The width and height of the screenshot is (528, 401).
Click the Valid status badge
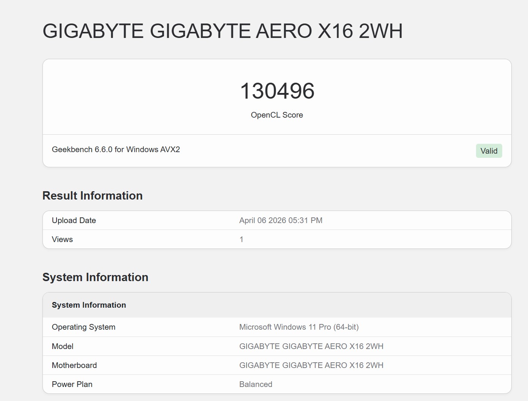[x=489, y=151]
